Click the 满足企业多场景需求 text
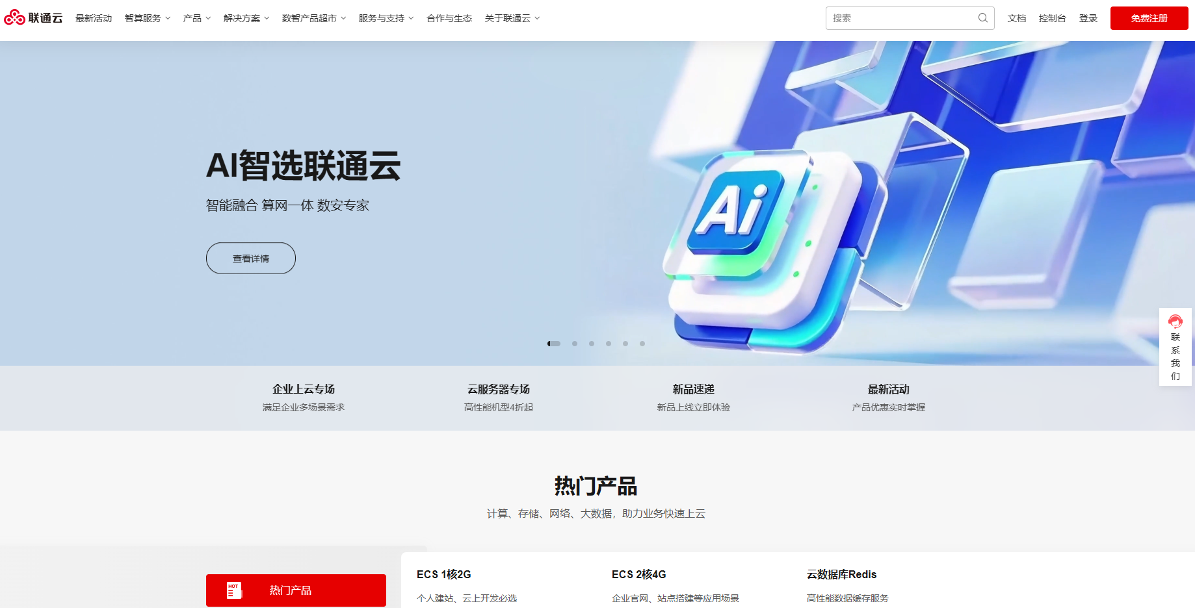 pos(304,407)
